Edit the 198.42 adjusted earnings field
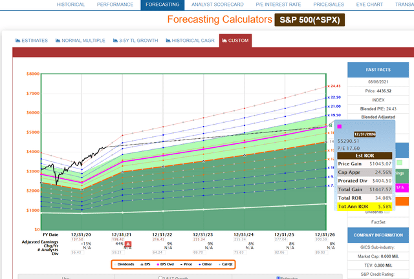Viewport: 414px width, 279px height. tap(118, 240)
